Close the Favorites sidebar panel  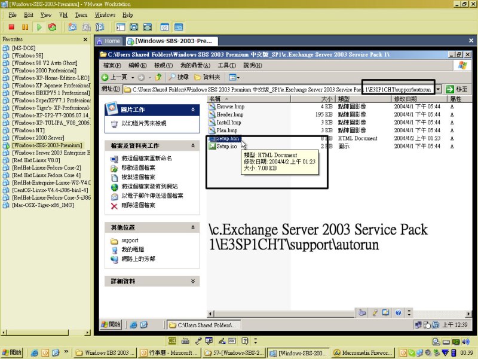click(x=85, y=39)
